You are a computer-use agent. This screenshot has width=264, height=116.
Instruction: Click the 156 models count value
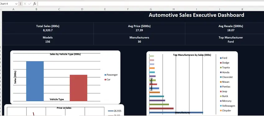pos(48,42)
